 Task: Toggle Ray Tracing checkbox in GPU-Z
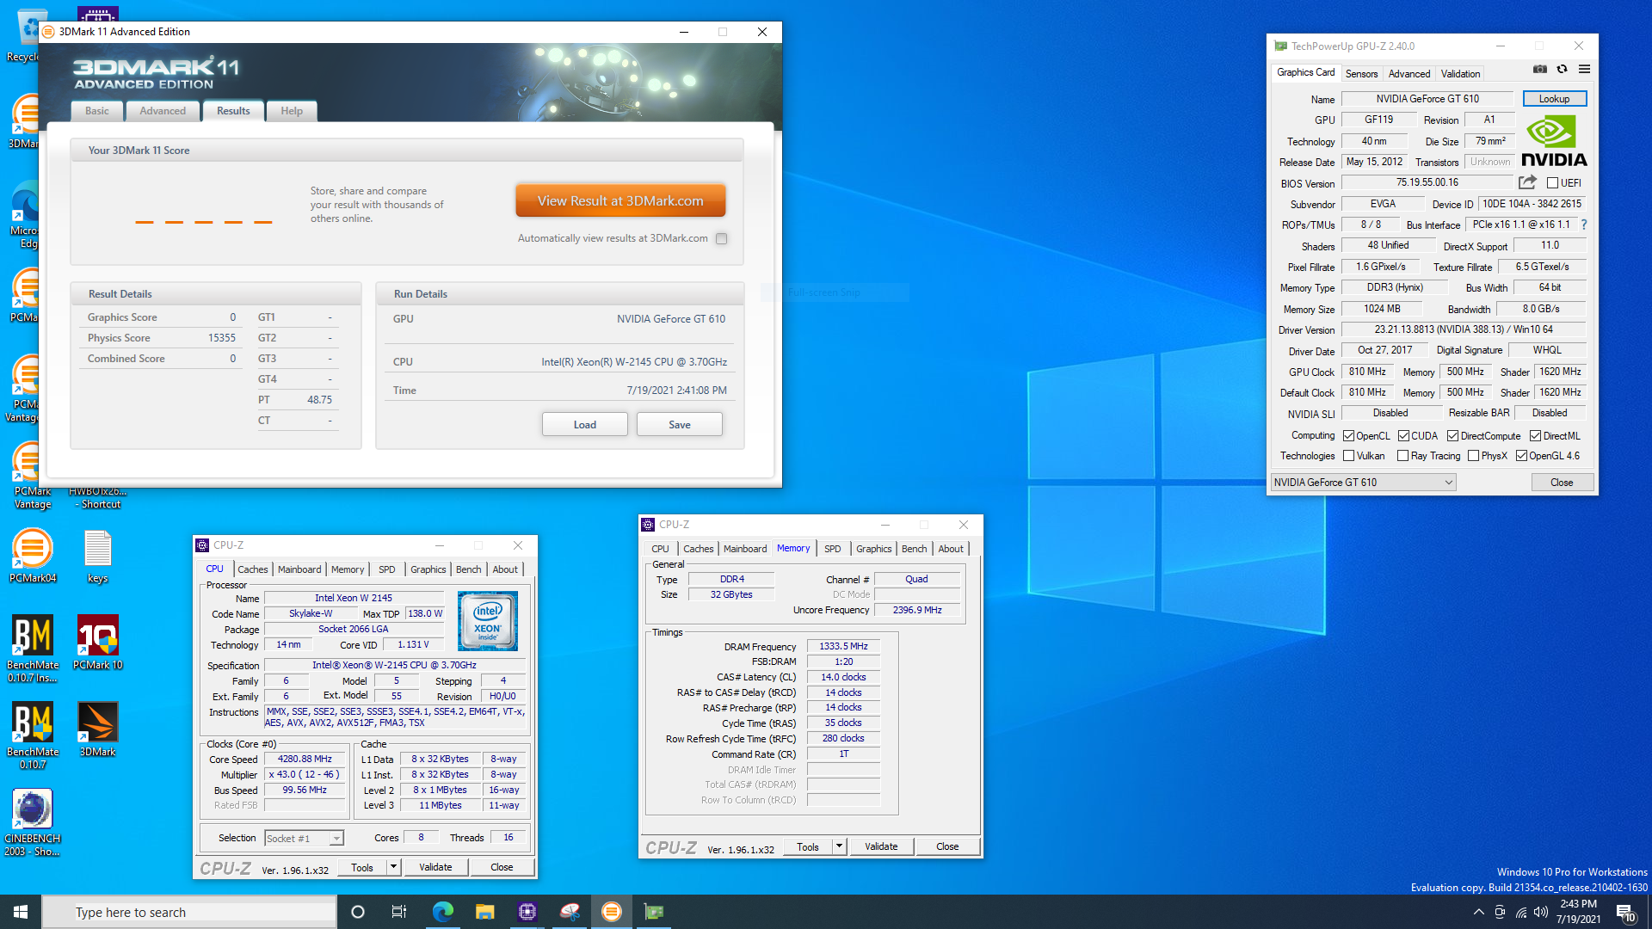pyautogui.click(x=1402, y=456)
